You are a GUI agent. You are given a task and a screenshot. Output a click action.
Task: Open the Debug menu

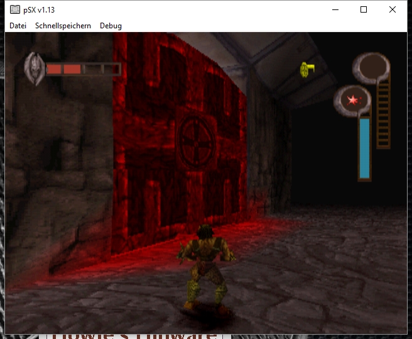point(111,26)
